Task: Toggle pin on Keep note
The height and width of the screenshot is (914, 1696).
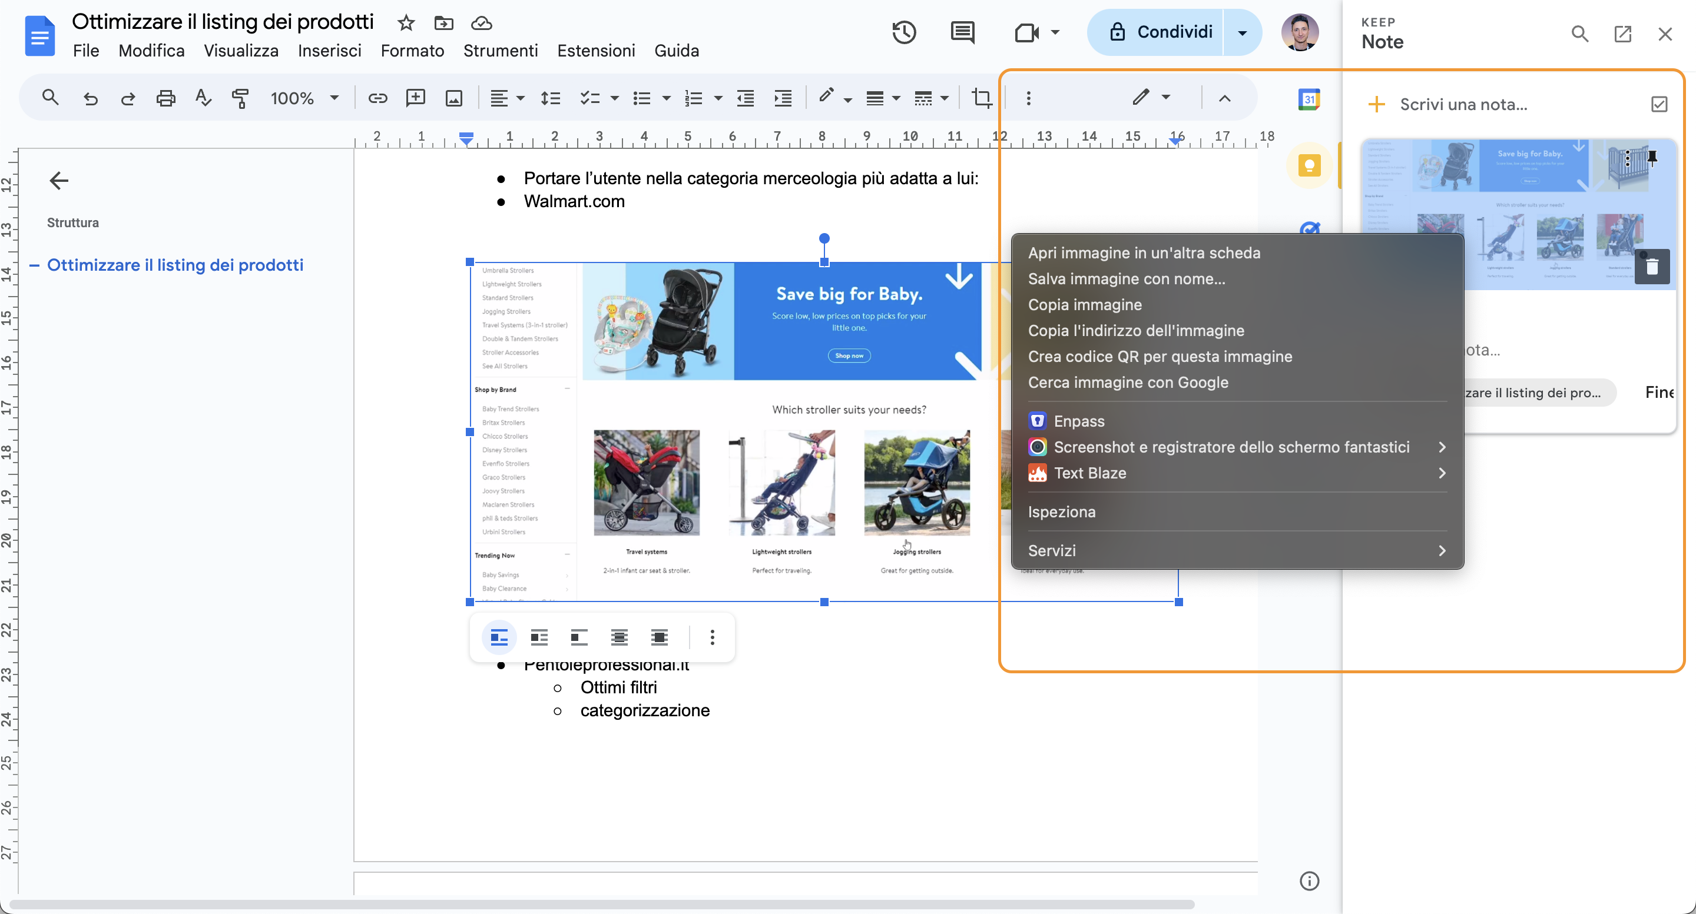Action: coord(1652,157)
